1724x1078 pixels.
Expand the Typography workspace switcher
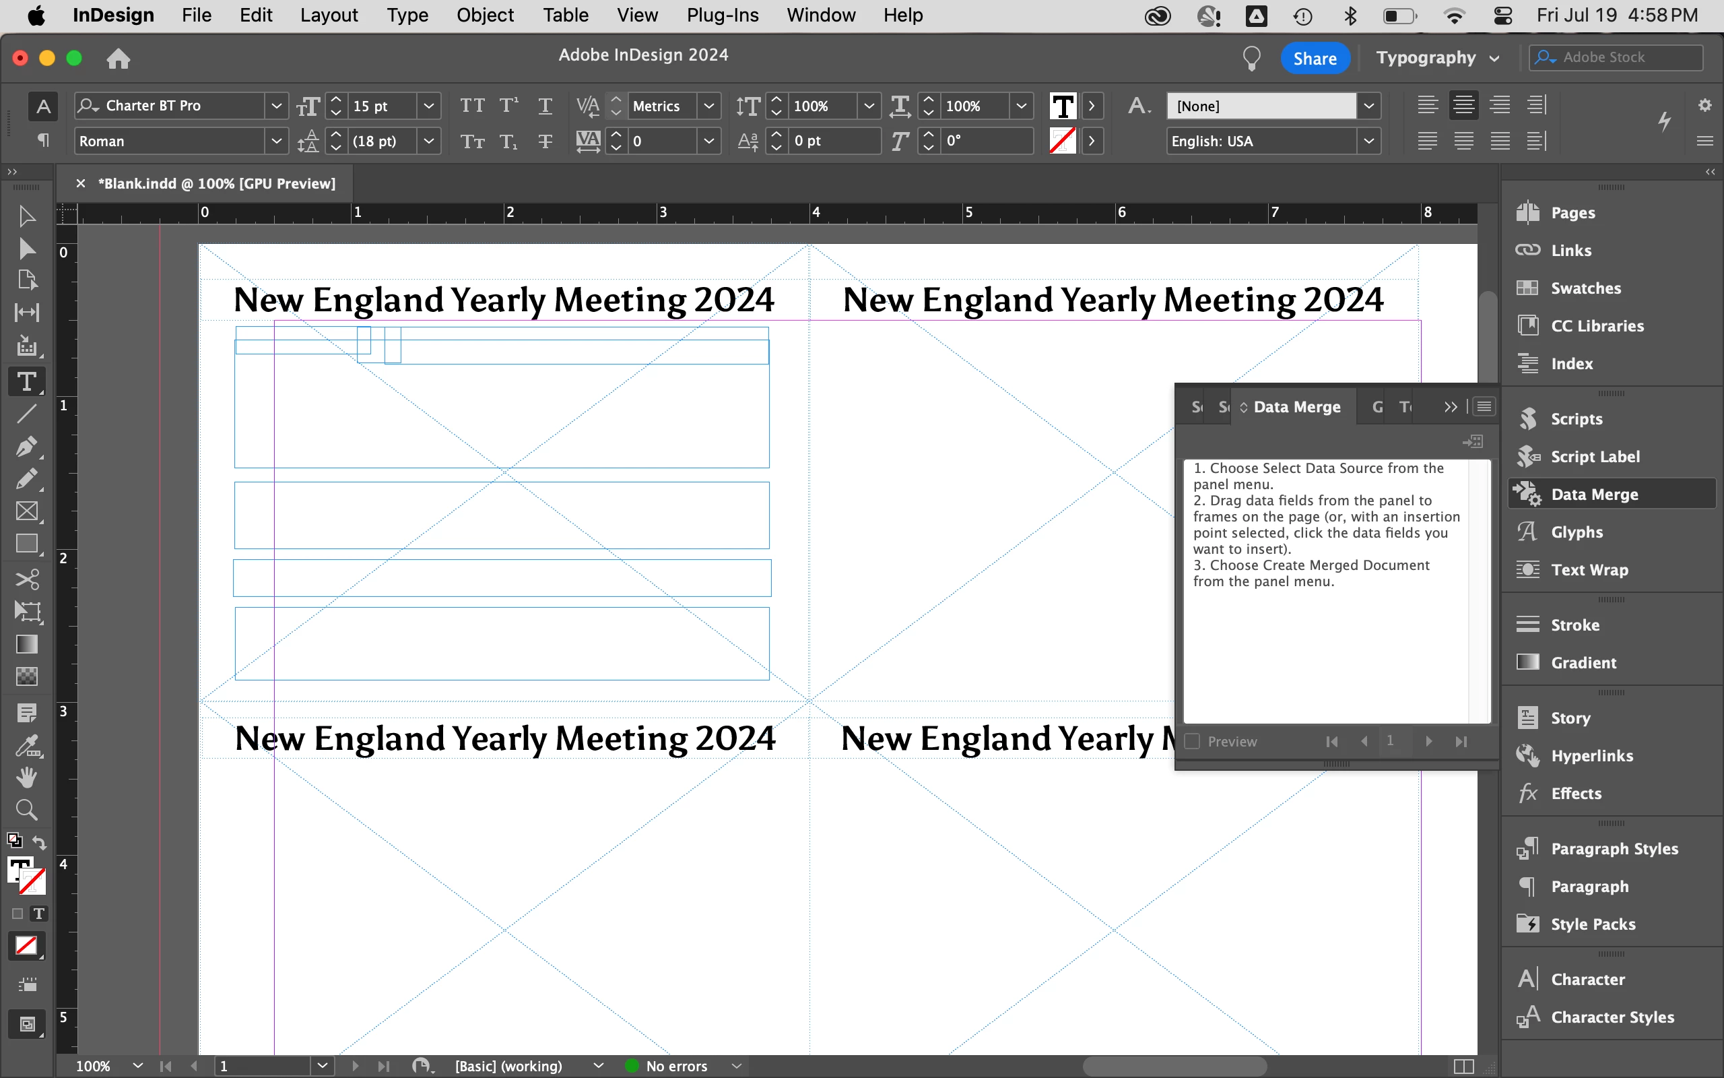[x=1437, y=58]
